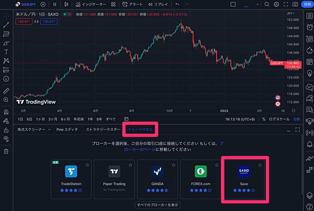Open the economic calendar panel
Image resolution: width=314 pixels, height=211 pixels.
309,62
